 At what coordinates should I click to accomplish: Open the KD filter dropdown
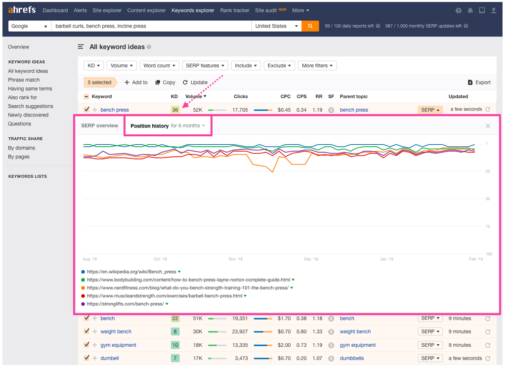pos(94,66)
